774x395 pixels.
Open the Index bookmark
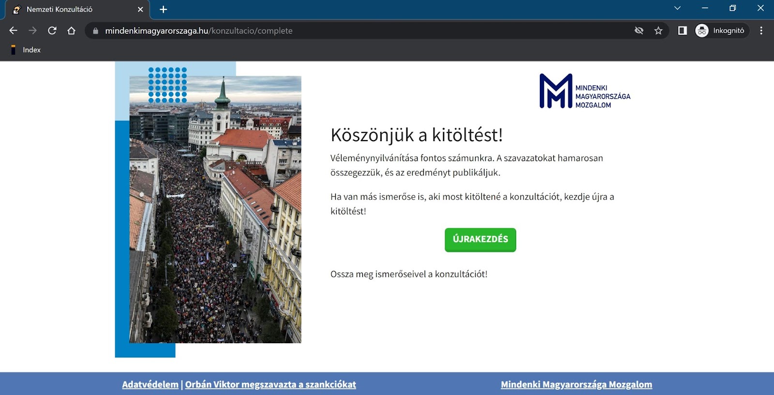point(26,50)
